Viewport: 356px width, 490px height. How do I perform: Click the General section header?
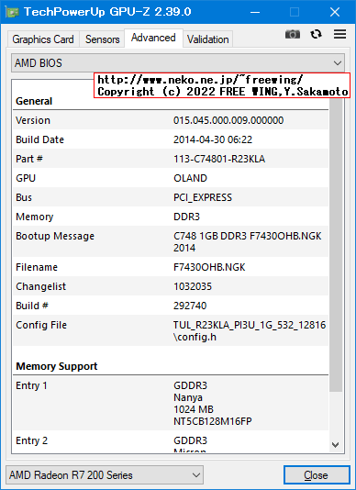click(x=34, y=101)
